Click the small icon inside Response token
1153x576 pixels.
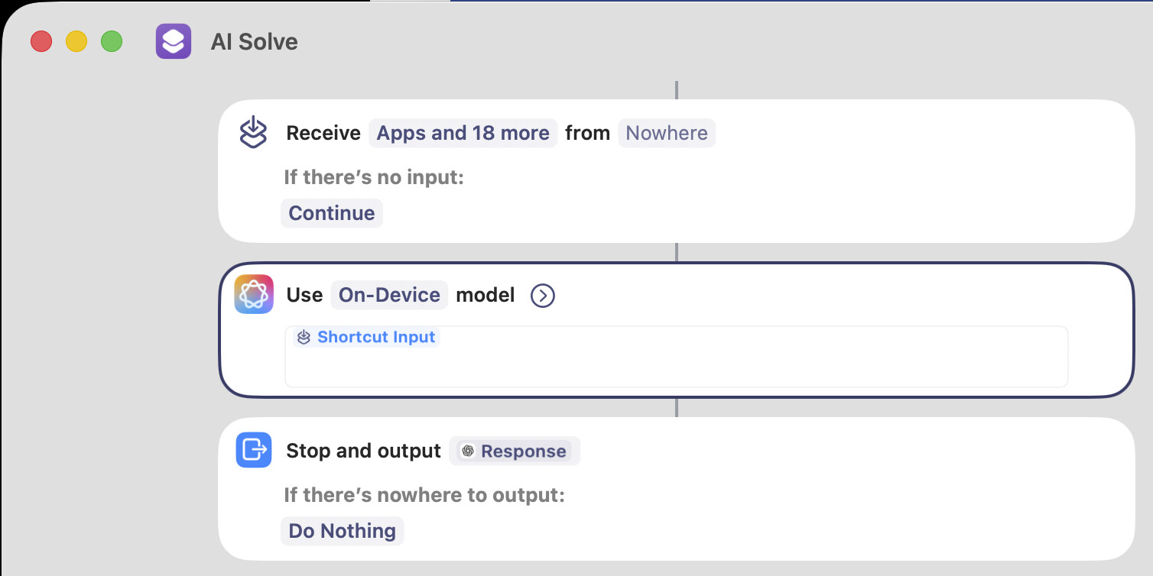tap(468, 451)
